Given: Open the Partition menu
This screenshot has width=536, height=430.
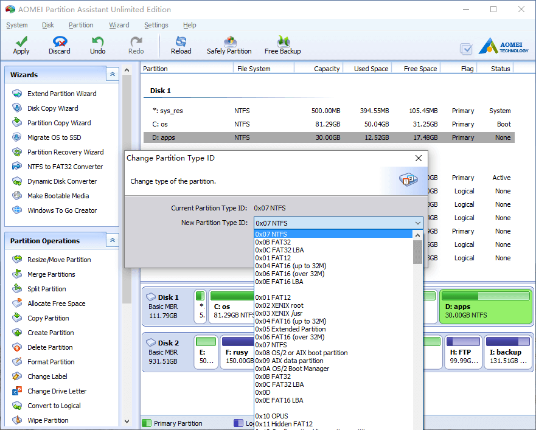Looking at the screenshot, I should click(81, 25).
